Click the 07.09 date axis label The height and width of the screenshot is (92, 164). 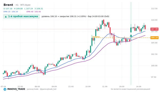(x=3, y=87)
